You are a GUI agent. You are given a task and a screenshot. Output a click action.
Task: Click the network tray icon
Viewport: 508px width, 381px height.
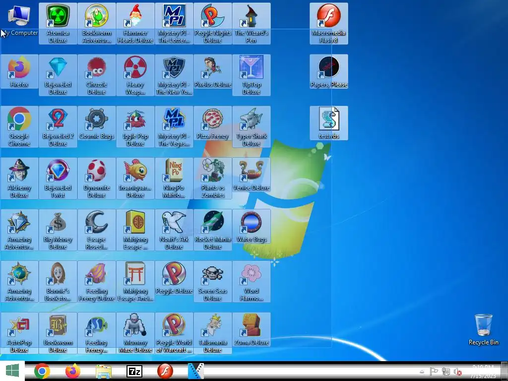pyautogui.click(x=446, y=372)
